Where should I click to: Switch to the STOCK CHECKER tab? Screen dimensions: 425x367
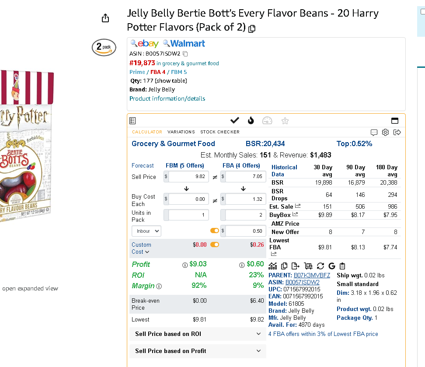(220, 132)
